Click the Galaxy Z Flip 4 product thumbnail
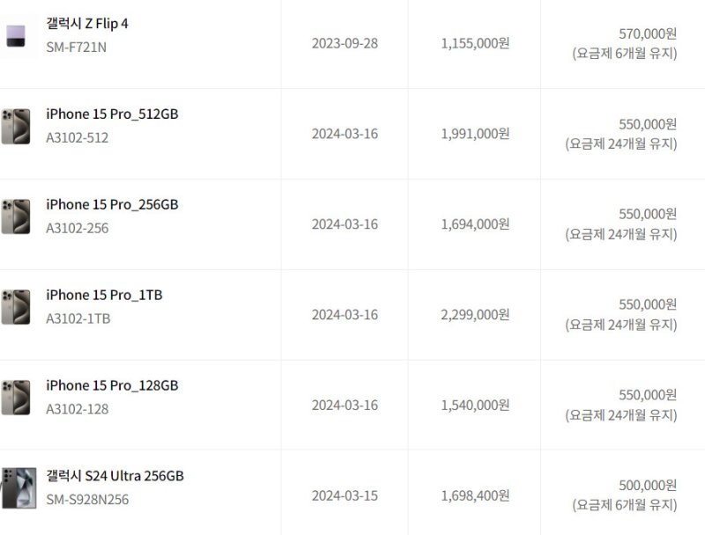 click(16, 36)
